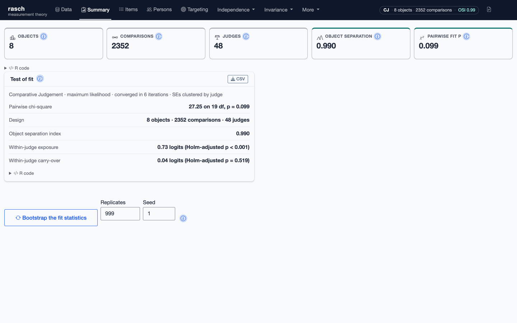Focus the Replicates input field

(120, 214)
